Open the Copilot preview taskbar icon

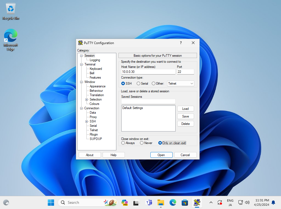coord(125,202)
